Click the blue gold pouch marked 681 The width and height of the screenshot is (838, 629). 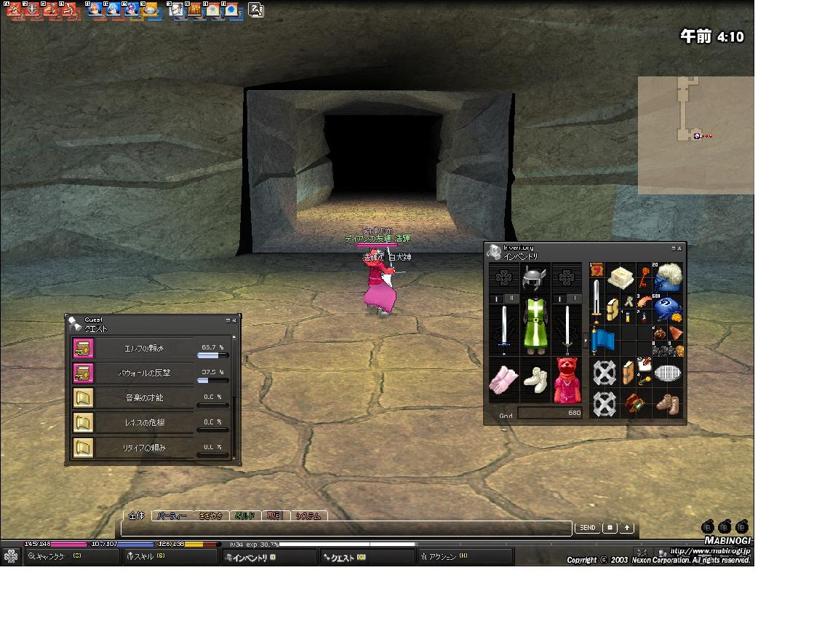point(667,309)
